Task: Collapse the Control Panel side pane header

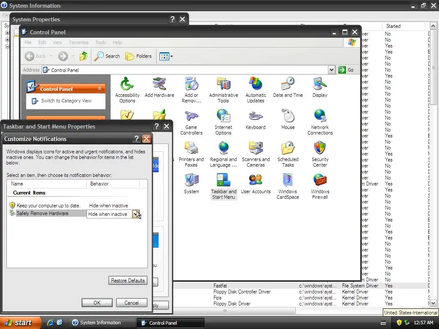Action: tap(99, 89)
